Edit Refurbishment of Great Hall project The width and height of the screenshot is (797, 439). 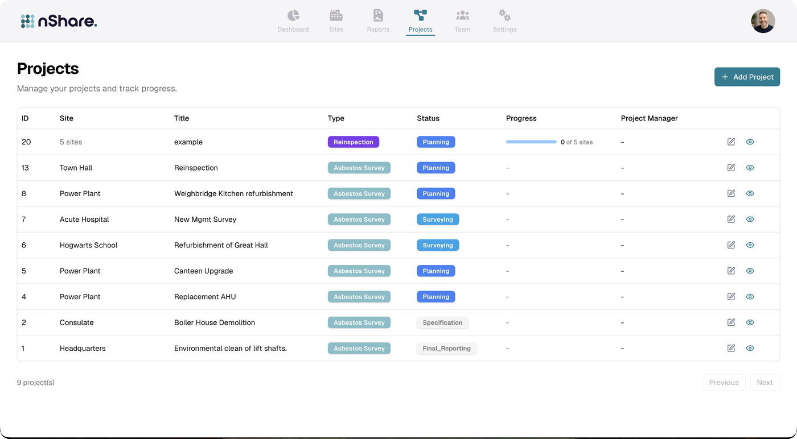tap(731, 245)
